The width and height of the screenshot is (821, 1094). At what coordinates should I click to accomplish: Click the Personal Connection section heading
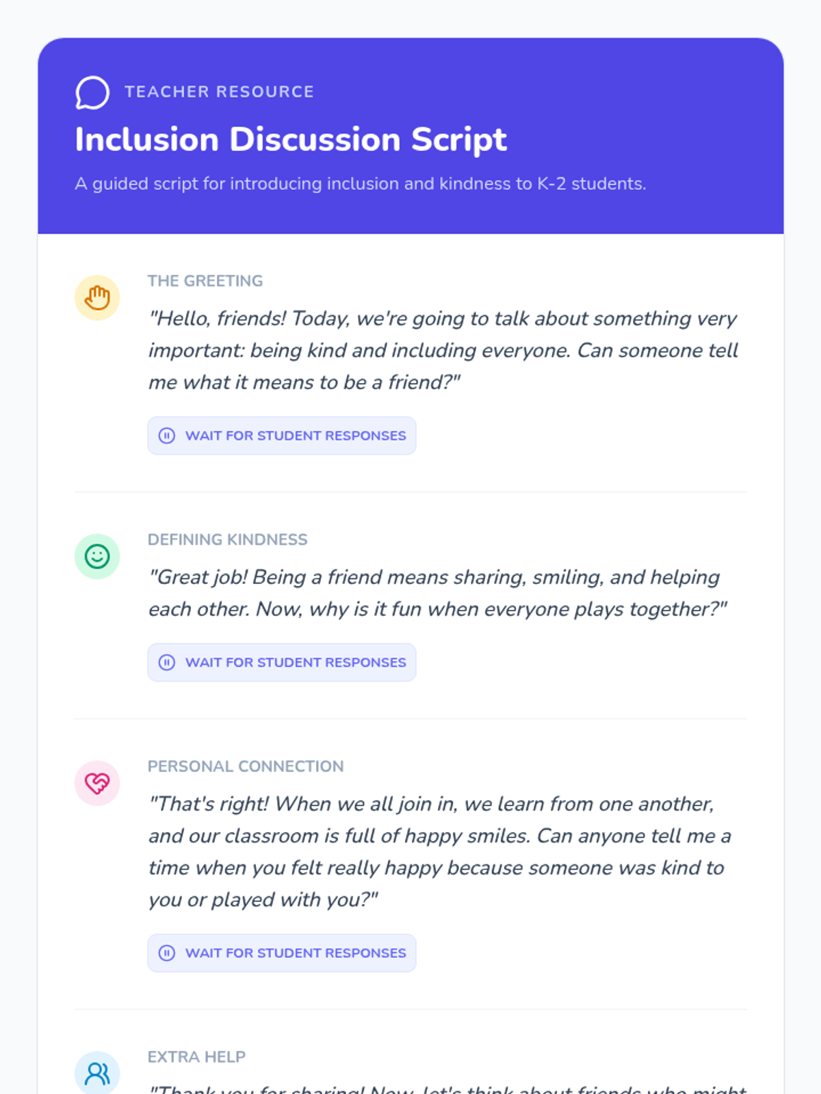click(246, 766)
